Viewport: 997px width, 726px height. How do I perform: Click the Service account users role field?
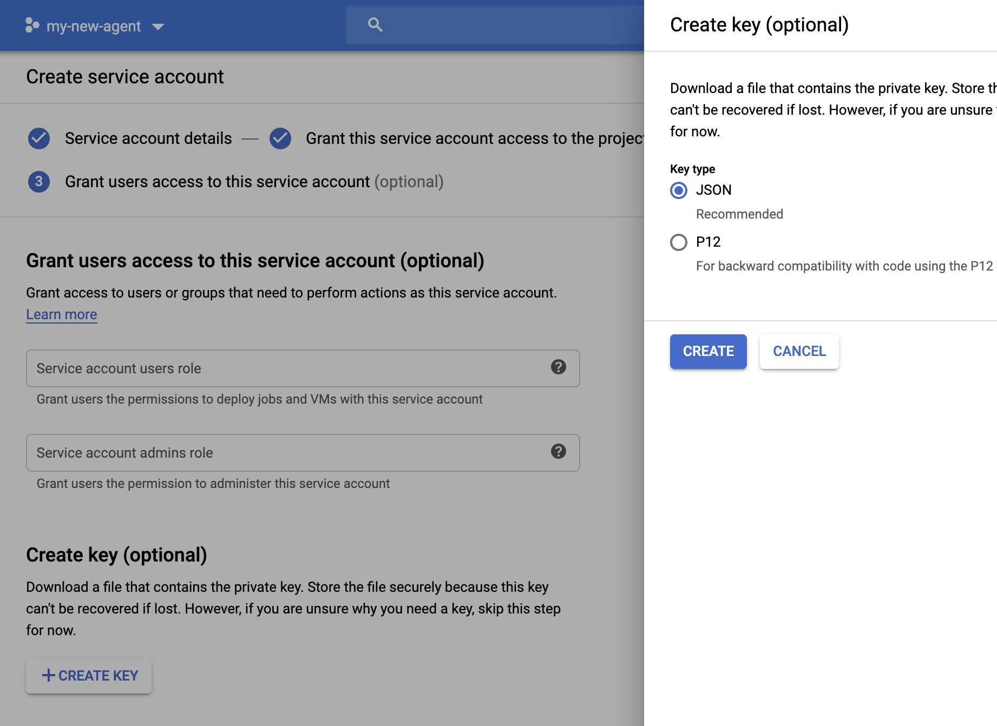[287, 368]
